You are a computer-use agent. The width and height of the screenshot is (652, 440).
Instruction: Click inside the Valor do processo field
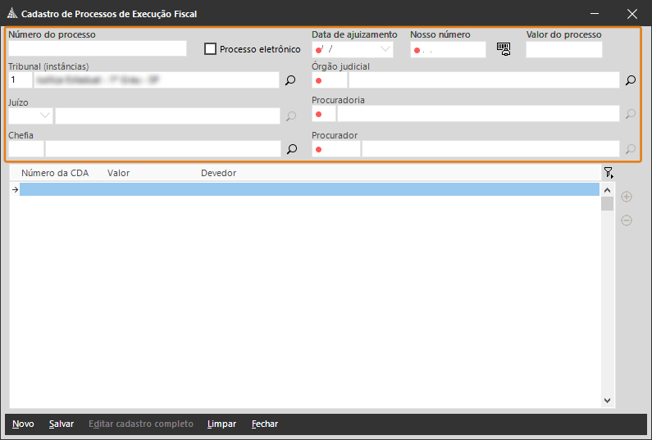(563, 50)
